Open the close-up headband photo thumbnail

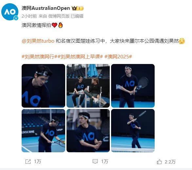tap(43, 86)
